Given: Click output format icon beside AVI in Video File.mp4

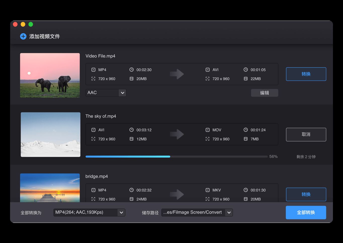Looking at the screenshot, I should coord(207,70).
